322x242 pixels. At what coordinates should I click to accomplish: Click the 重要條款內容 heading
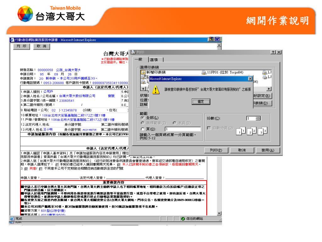tap(114, 182)
